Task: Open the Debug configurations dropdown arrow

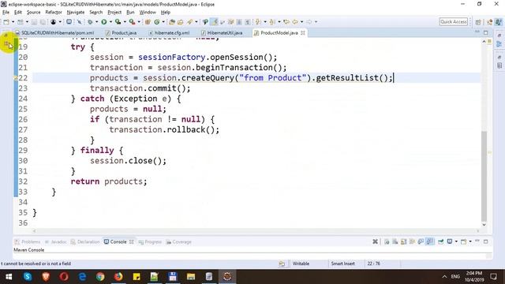Action: tap(96, 22)
